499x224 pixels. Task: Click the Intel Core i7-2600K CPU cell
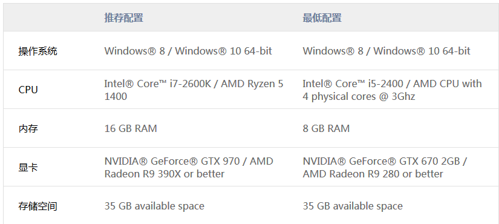194,90
